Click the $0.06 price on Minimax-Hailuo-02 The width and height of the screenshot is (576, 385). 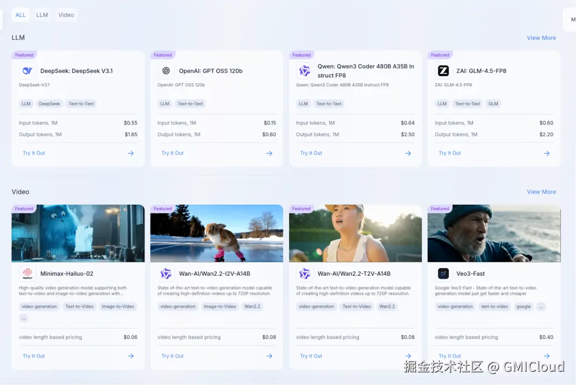point(131,337)
